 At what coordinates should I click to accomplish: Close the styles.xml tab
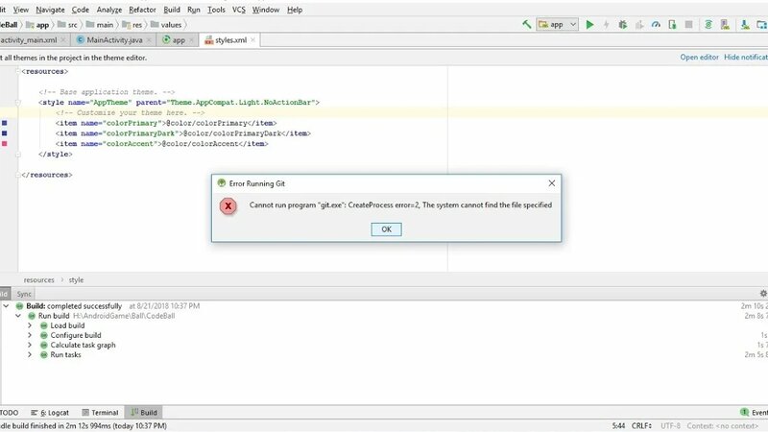click(252, 40)
